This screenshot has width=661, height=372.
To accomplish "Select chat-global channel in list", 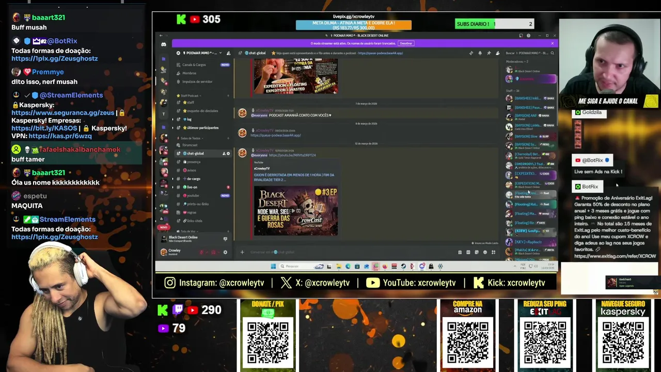I will click(x=202, y=153).
